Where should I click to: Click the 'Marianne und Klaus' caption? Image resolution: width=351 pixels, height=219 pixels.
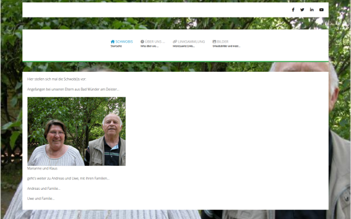(42, 169)
